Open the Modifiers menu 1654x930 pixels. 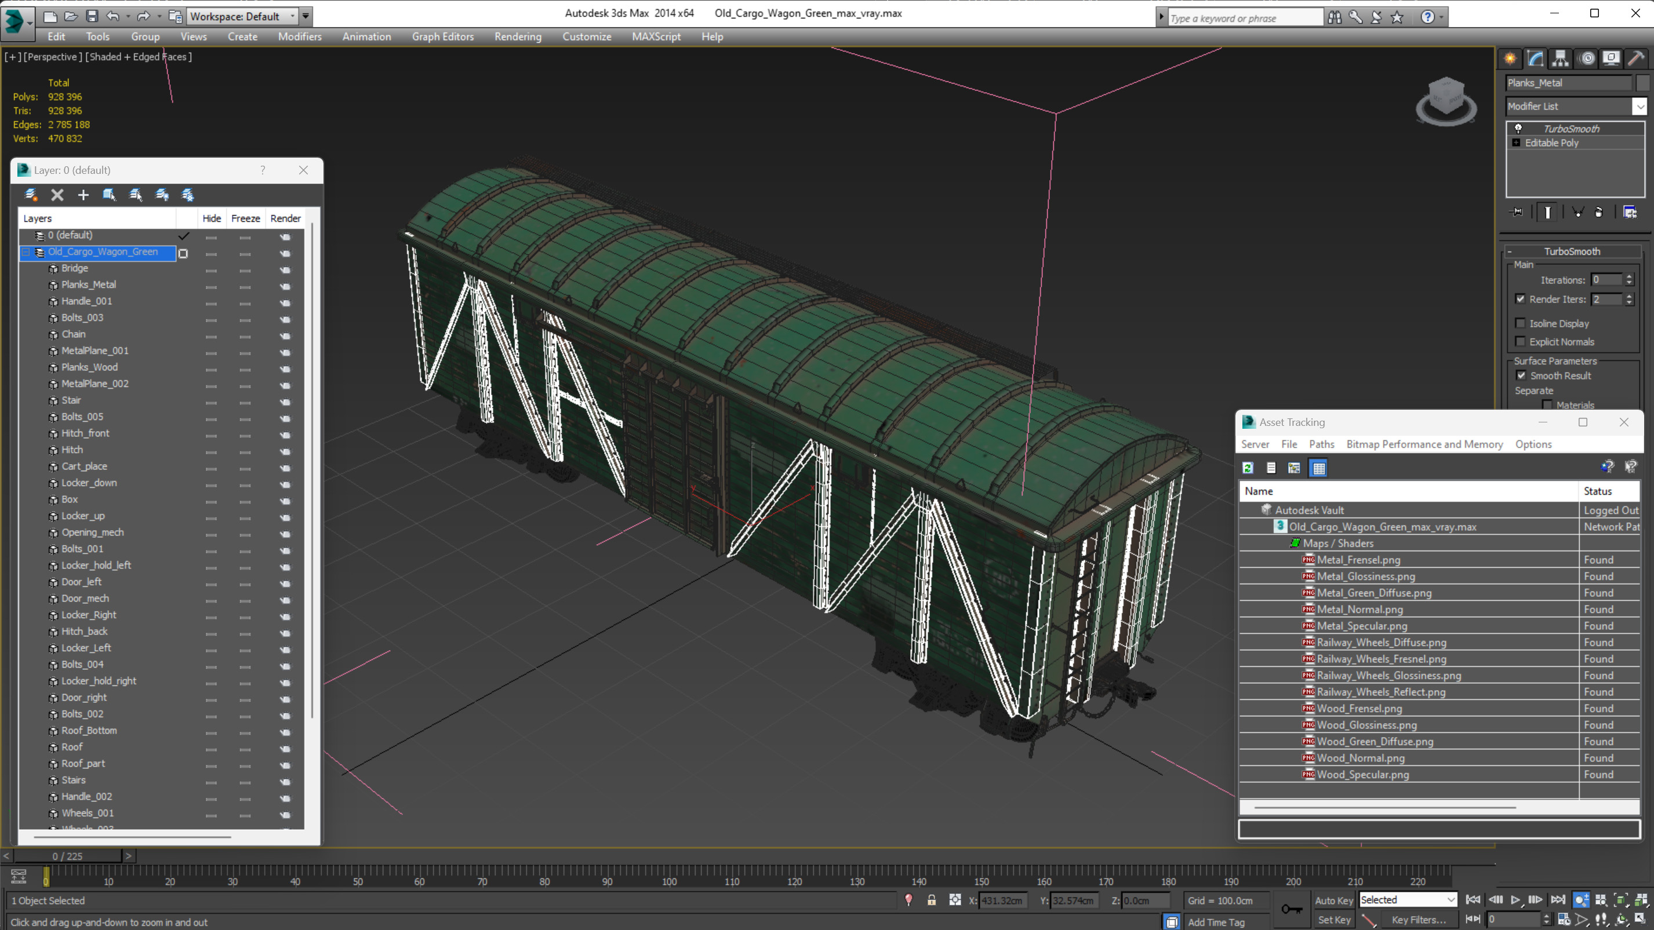click(299, 37)
